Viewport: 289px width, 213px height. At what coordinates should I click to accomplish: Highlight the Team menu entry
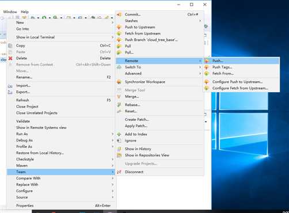coord(61,172)
